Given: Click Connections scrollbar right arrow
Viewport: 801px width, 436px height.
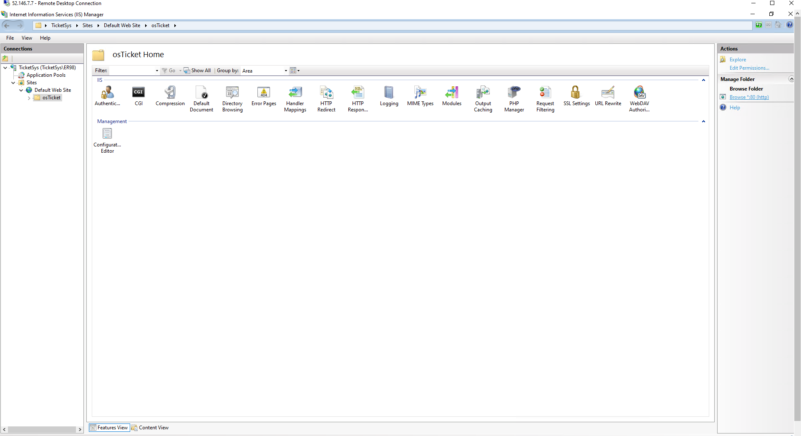Looking at the screenshot, I should [80, 429].
